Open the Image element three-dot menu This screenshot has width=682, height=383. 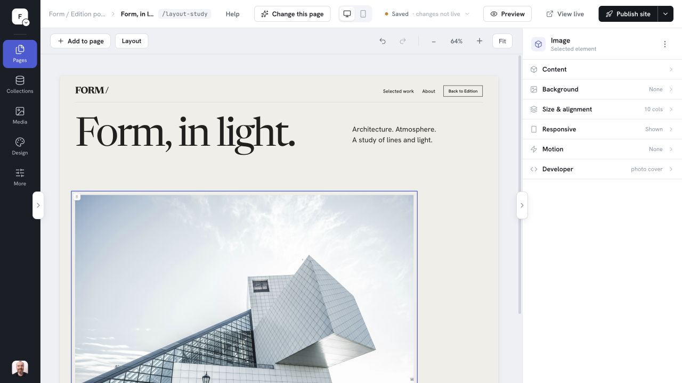664,44
